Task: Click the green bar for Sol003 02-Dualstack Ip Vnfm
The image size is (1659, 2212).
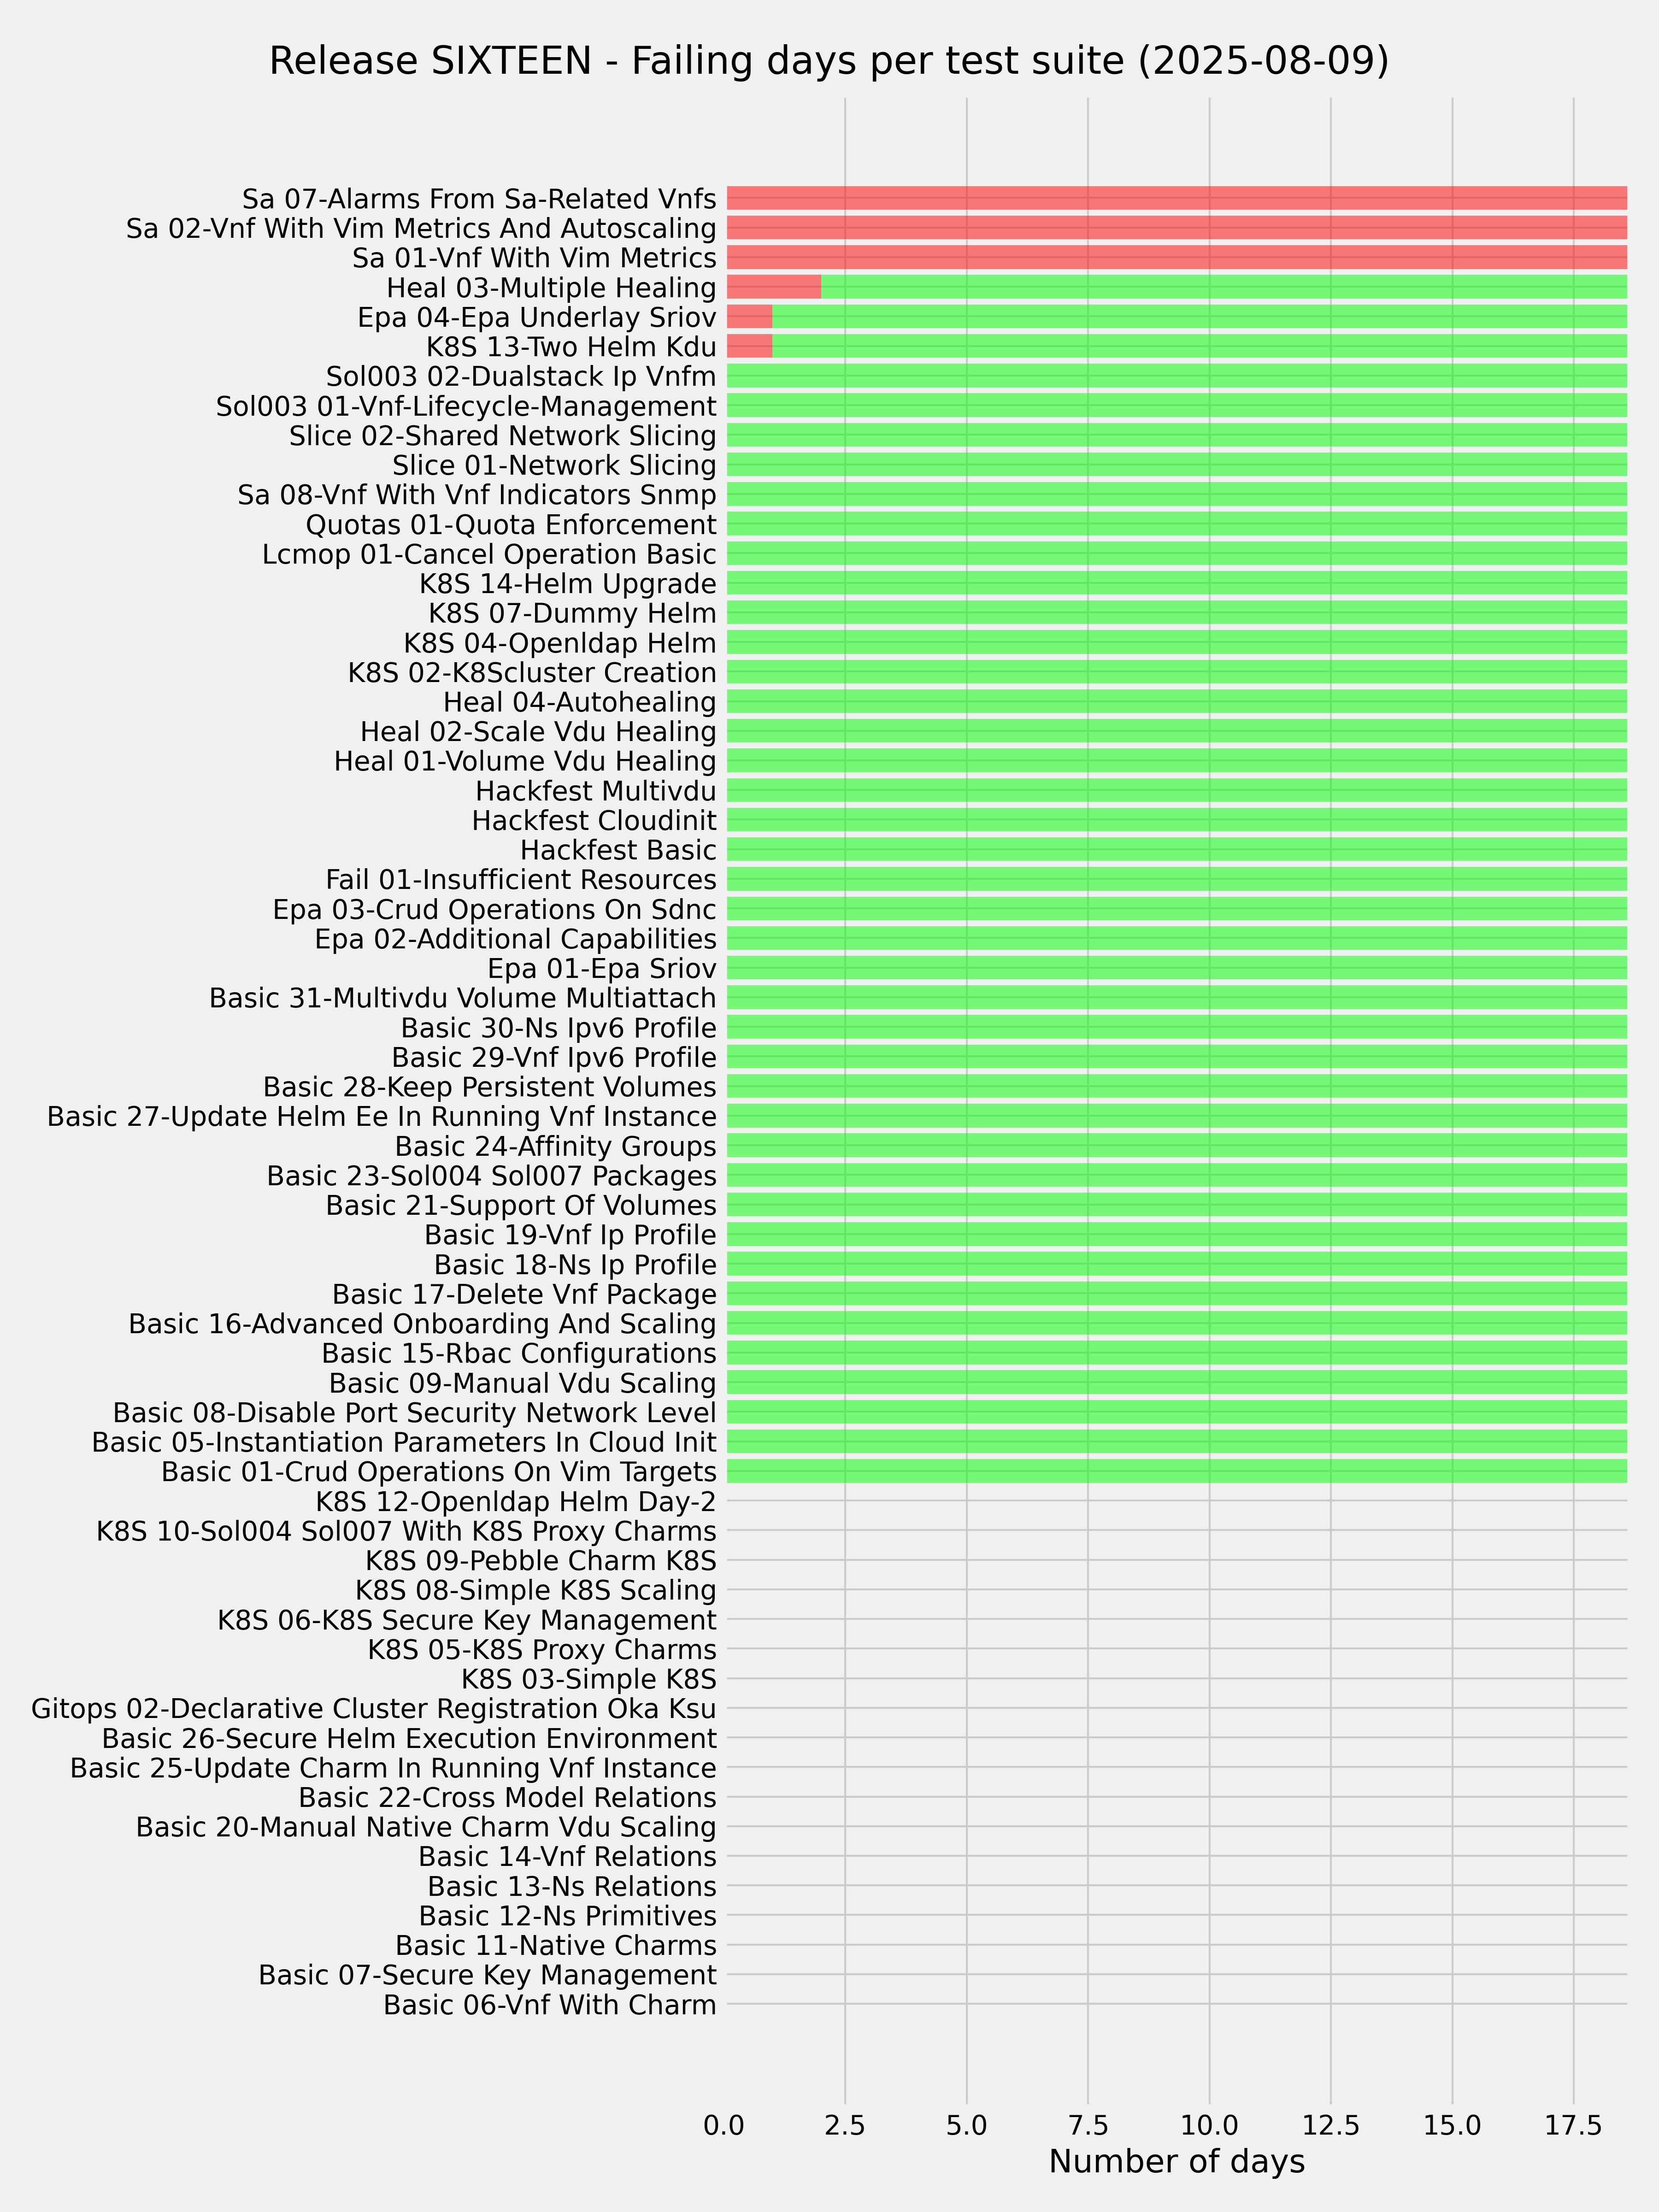Action: click(1176, 376)
